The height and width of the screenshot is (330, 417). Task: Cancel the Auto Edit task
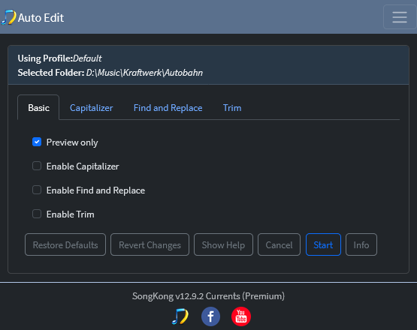pyautogui.click(x=279, y=244)
